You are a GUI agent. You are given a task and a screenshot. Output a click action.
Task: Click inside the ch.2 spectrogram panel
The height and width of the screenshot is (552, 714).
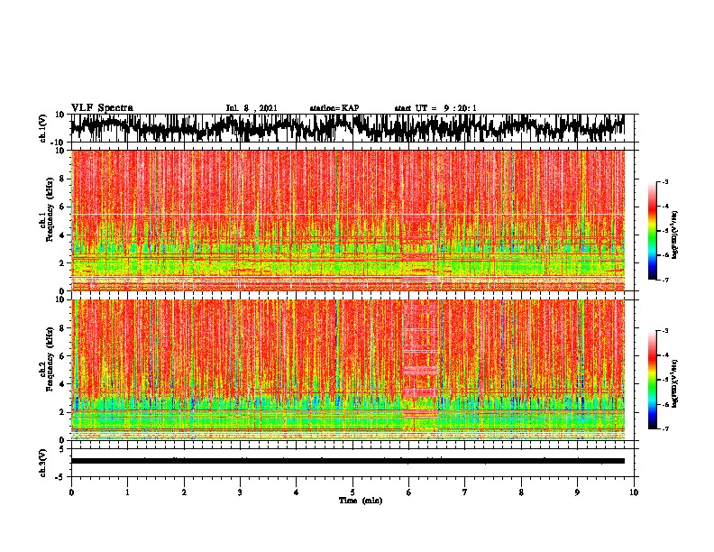pyautogui.click(x=347, y=370)
